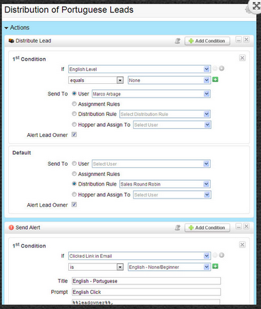Toggle Alert Lead Owner checkbox in Default section
261x309 pixels.
[74, 205]
